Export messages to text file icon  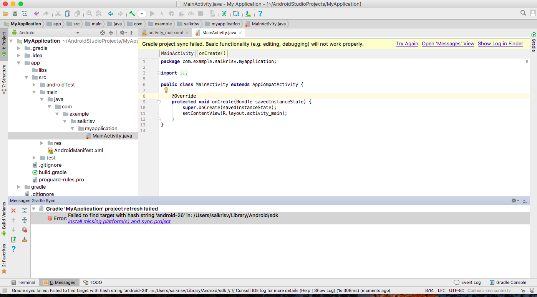(13, 239)
